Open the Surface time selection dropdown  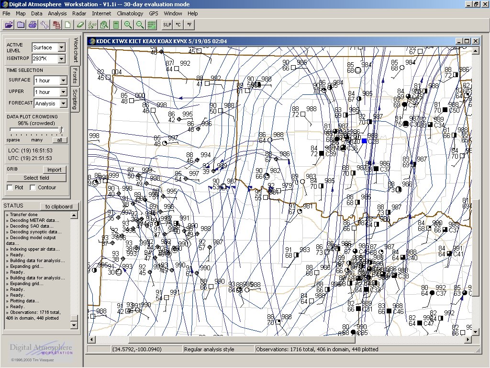[x=63, y=80]
